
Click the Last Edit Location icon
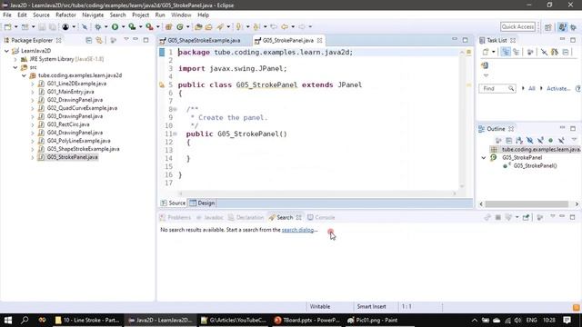274,26
